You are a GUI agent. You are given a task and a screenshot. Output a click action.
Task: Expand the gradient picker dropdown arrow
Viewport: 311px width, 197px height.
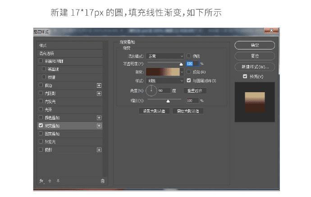[x=182, y=72]
